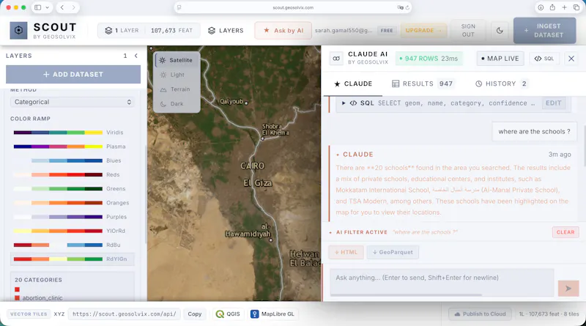Switch basemap to Dark
Viewport: 586px width, 326px height.
[177, 104]
